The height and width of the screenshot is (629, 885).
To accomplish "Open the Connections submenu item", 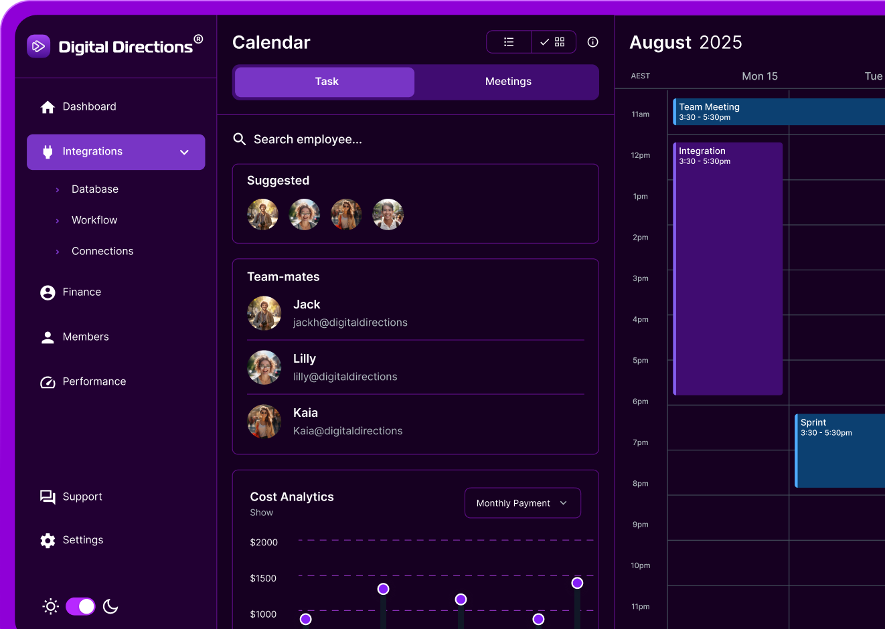I will [x=102, y=251].
